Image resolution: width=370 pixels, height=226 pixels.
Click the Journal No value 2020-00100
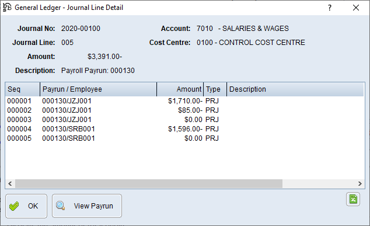click(81, 29)
